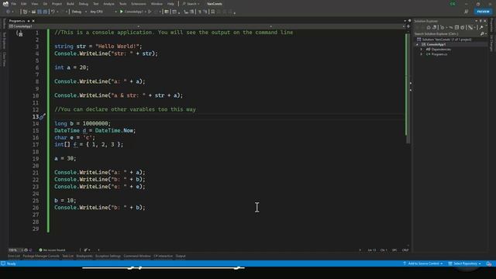Screen dimensions: 496x279
Task: Open the Package Manager Console tab
Action: 41,256
